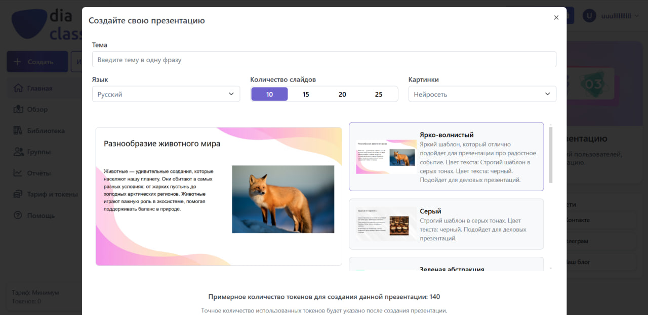Open Тариф и токены coins icon

click(18, 194)
